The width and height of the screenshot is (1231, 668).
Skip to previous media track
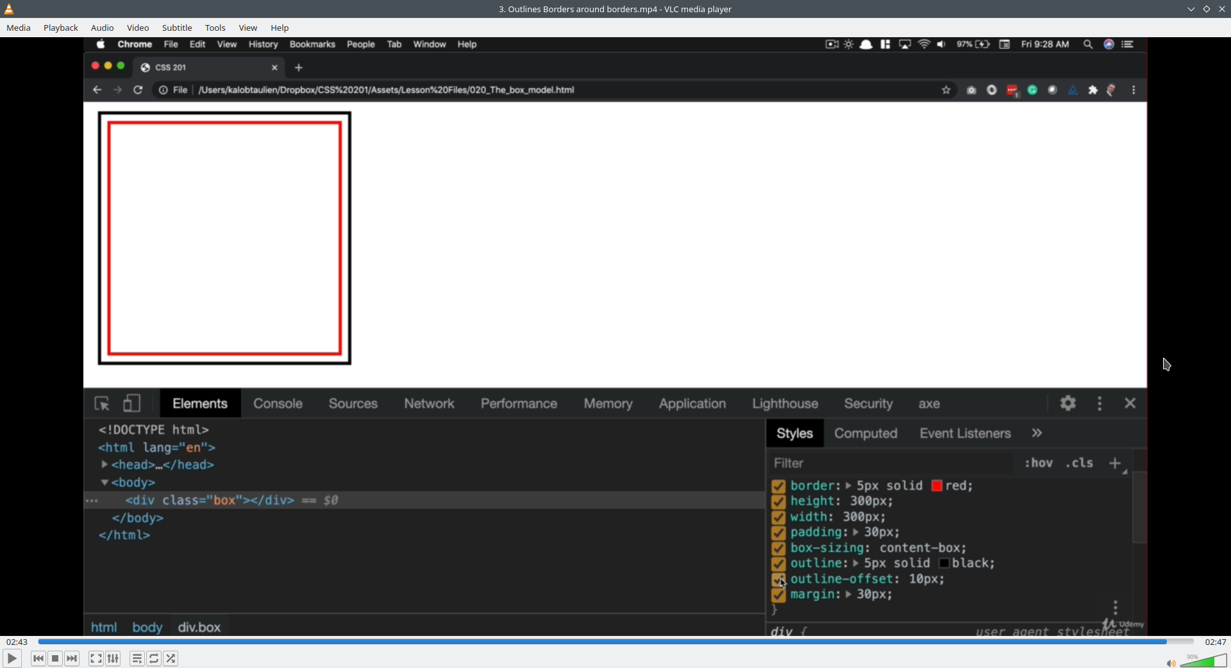(38, 658)
